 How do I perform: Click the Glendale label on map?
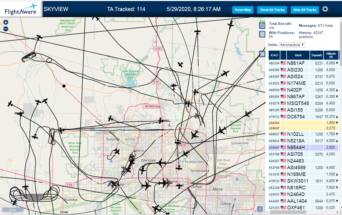[148, 160]
